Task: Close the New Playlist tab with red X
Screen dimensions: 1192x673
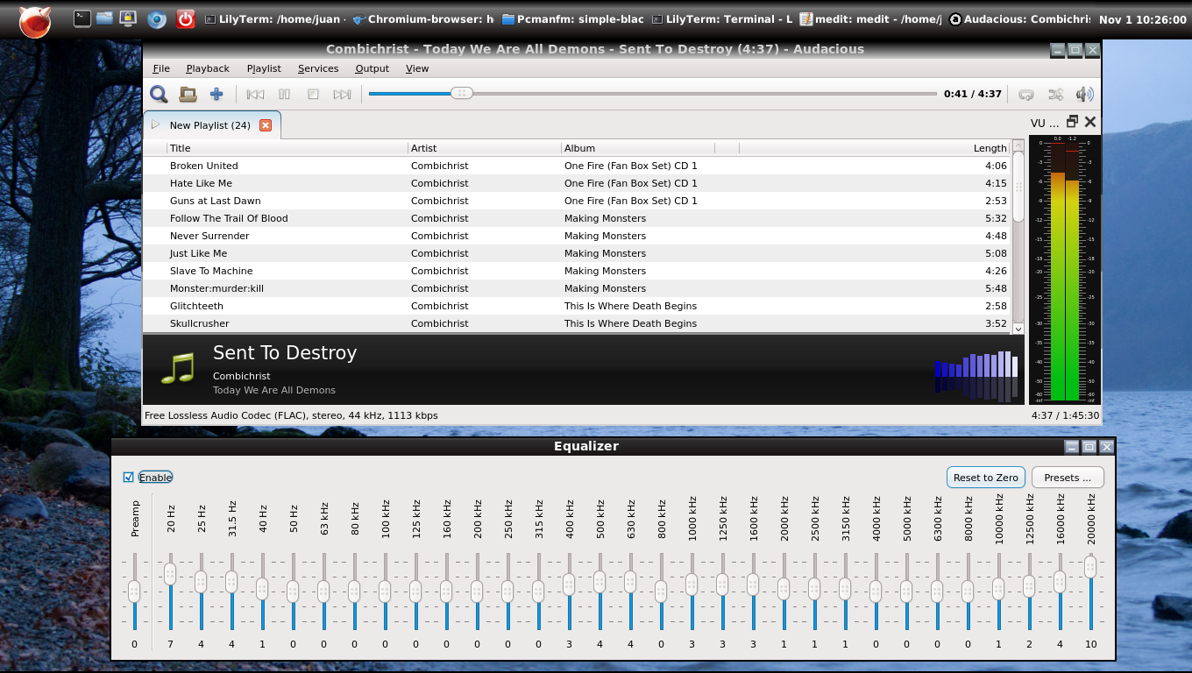Action: coord(266,125)
